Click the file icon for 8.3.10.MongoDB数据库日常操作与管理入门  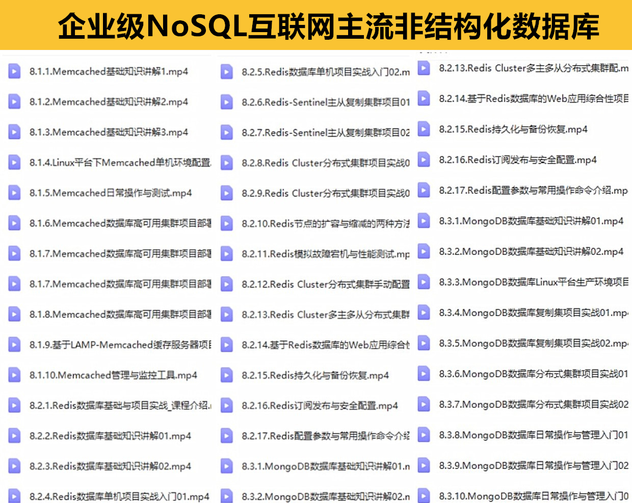(x=424, y=495)
